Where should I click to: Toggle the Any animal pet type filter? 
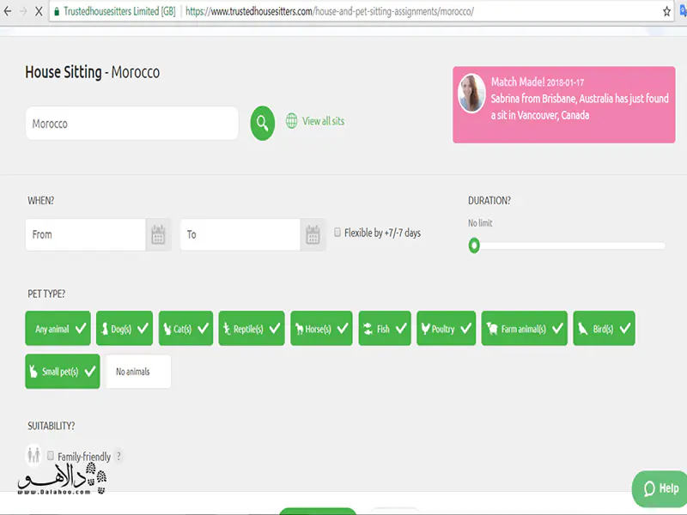[x=58, y=329]
